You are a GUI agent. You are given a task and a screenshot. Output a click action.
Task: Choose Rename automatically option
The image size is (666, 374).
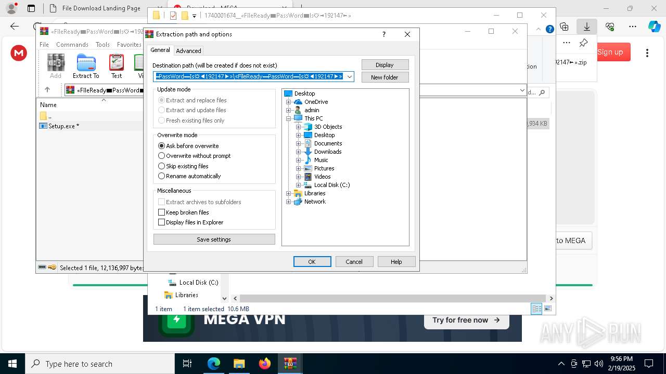(189, 176)
